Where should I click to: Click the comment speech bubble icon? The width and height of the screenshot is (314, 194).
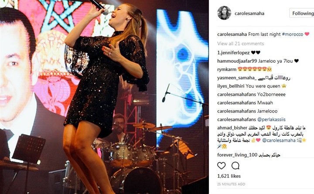[x=235, y=166]
